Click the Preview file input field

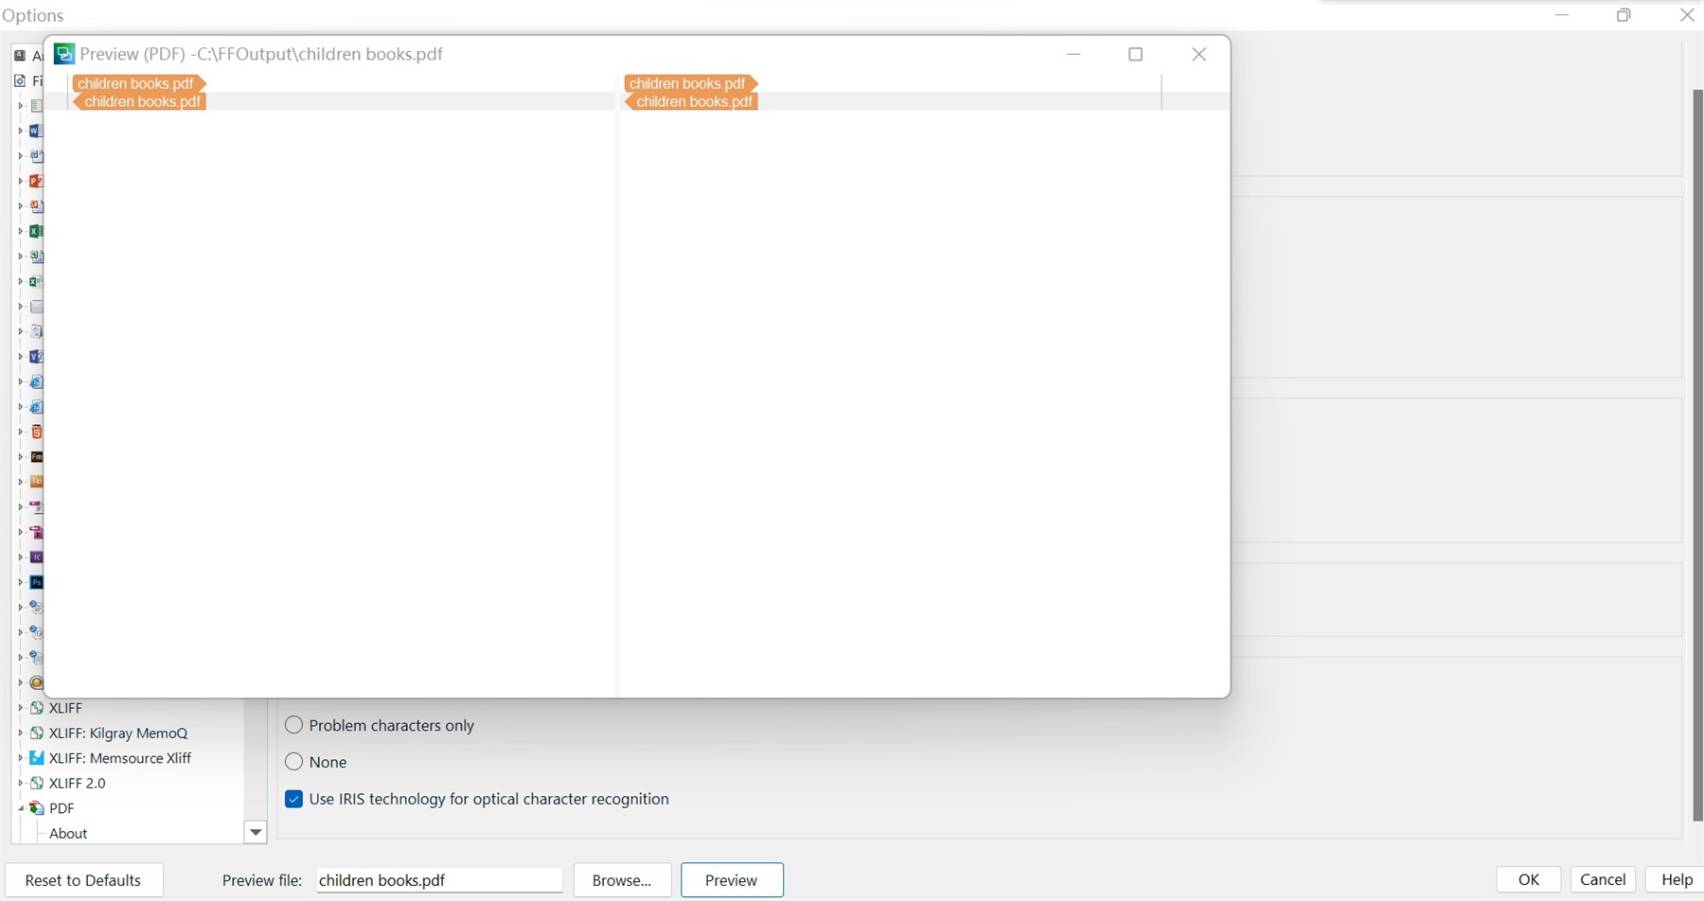(439, 880)
